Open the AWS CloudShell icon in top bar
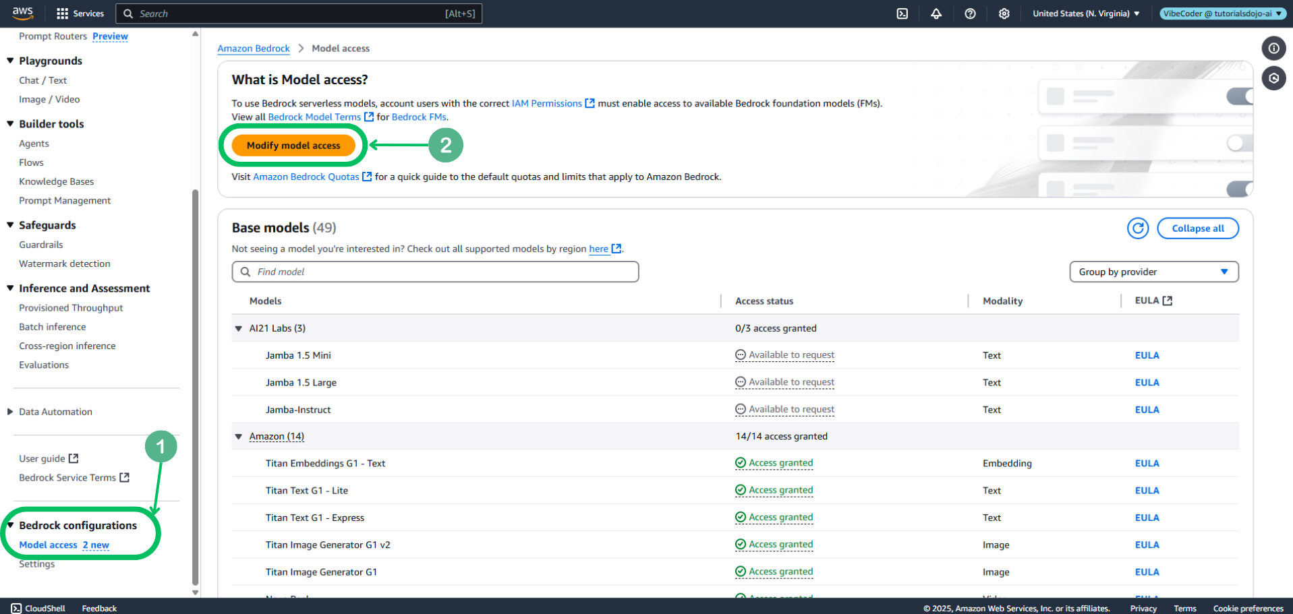Viewport: 1293px width, 614px height. [902, 13]
